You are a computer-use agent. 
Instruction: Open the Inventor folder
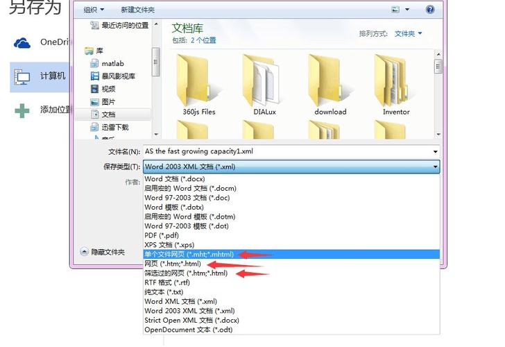tap(396, 85)
